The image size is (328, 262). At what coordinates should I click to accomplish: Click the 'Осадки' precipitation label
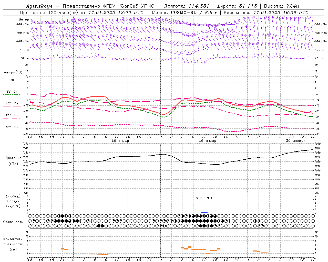tap(13, 201)
